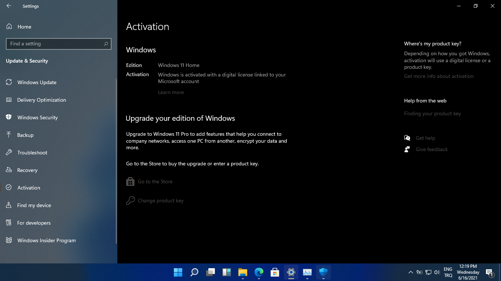Close the Settings window
This screenshot has width=501, height=281.
(x=493, y=6)
